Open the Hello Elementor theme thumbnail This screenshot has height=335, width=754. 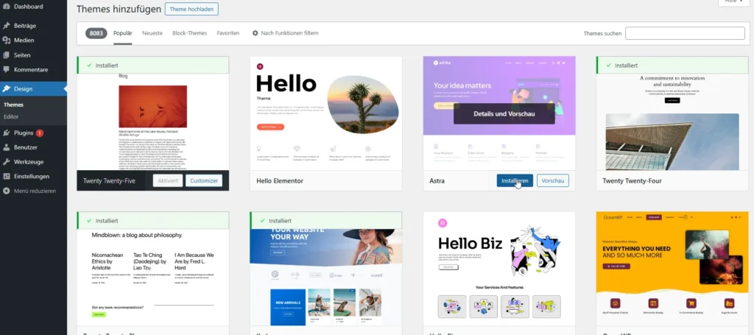click(x=326, y=113)
